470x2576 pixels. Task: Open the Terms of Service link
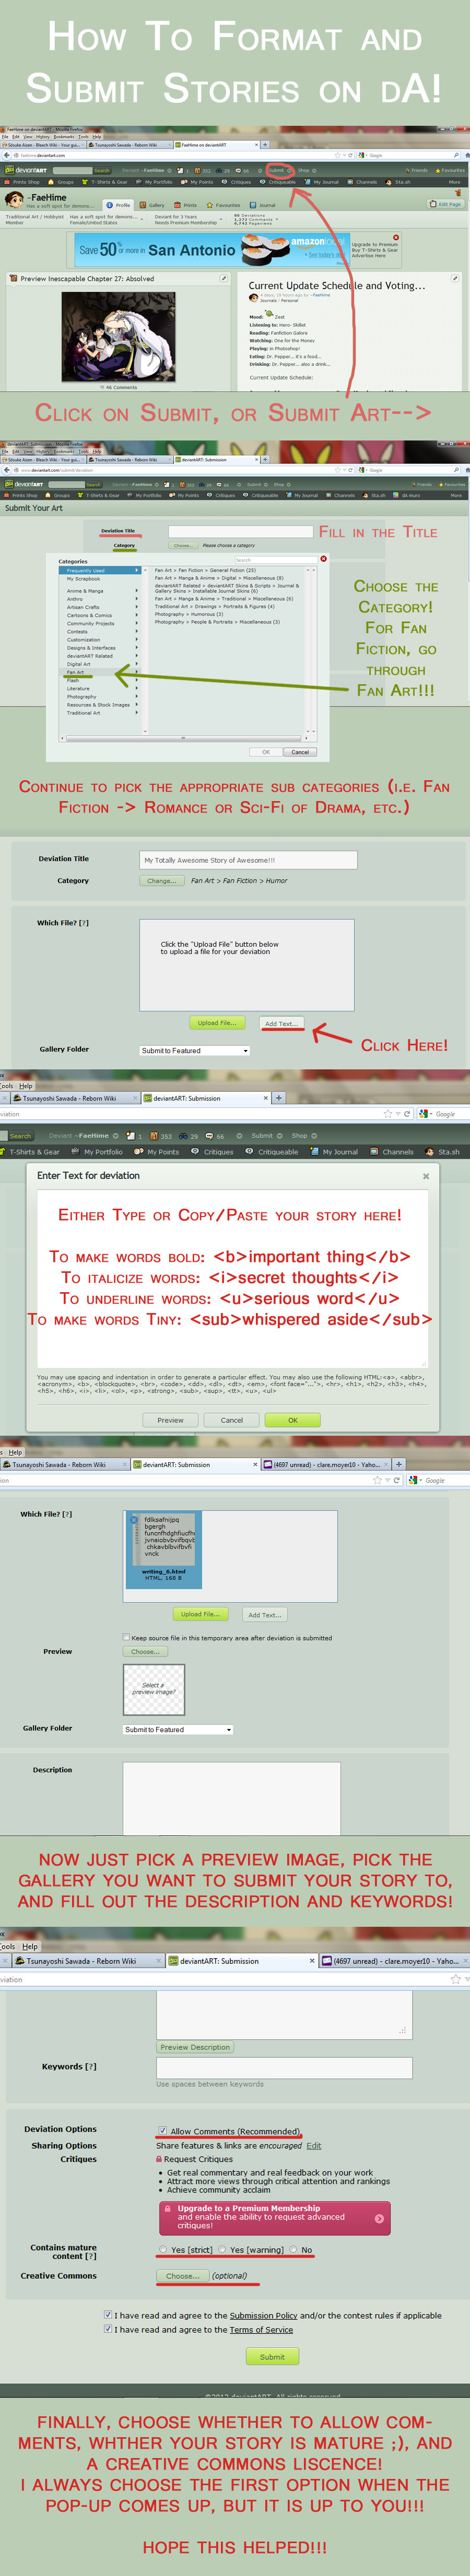point(261,2329)
